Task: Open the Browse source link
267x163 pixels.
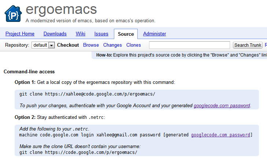Action: [x=91, y=45]
